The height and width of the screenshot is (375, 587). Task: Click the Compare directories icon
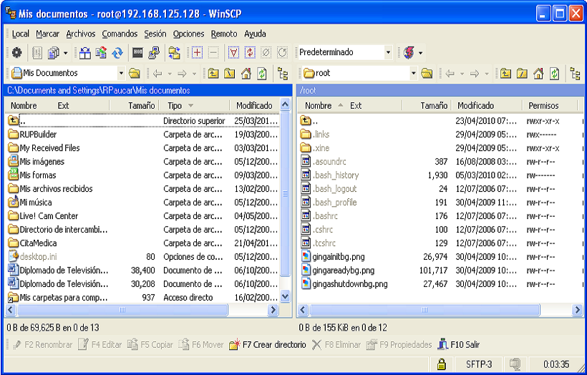click(x=85, y=53)
